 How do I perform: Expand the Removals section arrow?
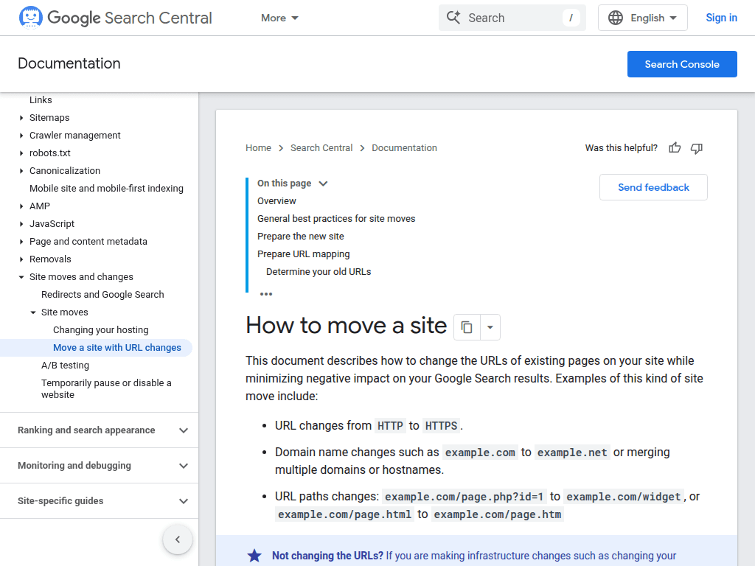pos(21,259)
